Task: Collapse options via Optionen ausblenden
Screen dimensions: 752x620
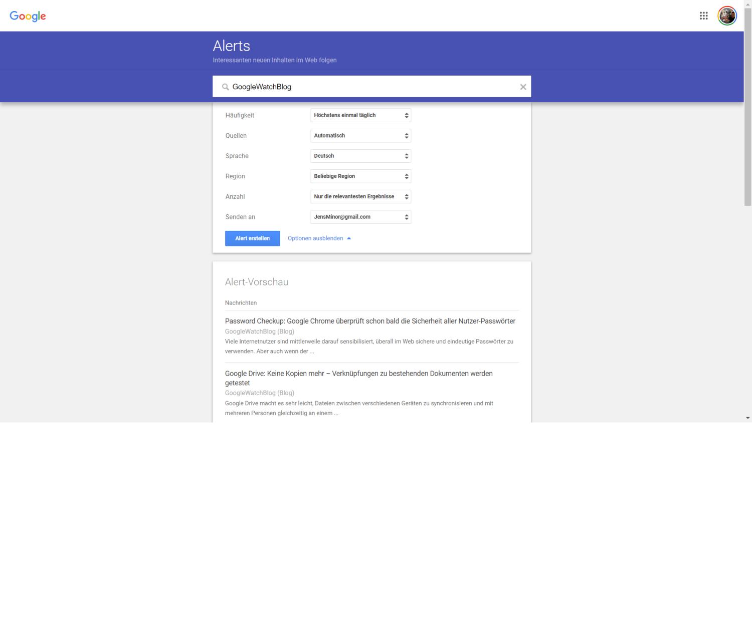Action: pyautogui.click(x=319, y=238)
